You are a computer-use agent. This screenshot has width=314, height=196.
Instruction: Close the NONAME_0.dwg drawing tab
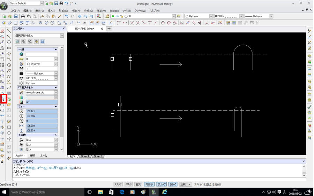(102, 29)
